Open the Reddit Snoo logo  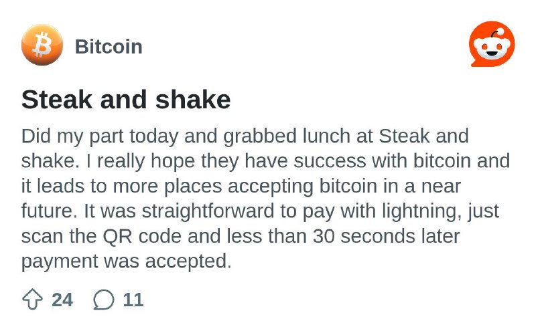(x=492, y=44)
